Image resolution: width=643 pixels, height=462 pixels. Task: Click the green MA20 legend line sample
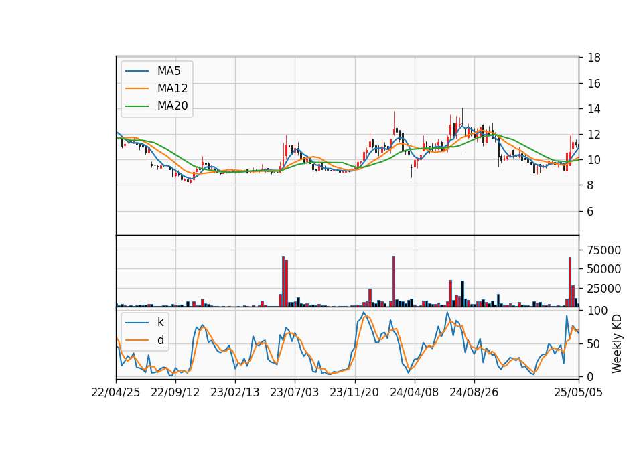point(137,106)
